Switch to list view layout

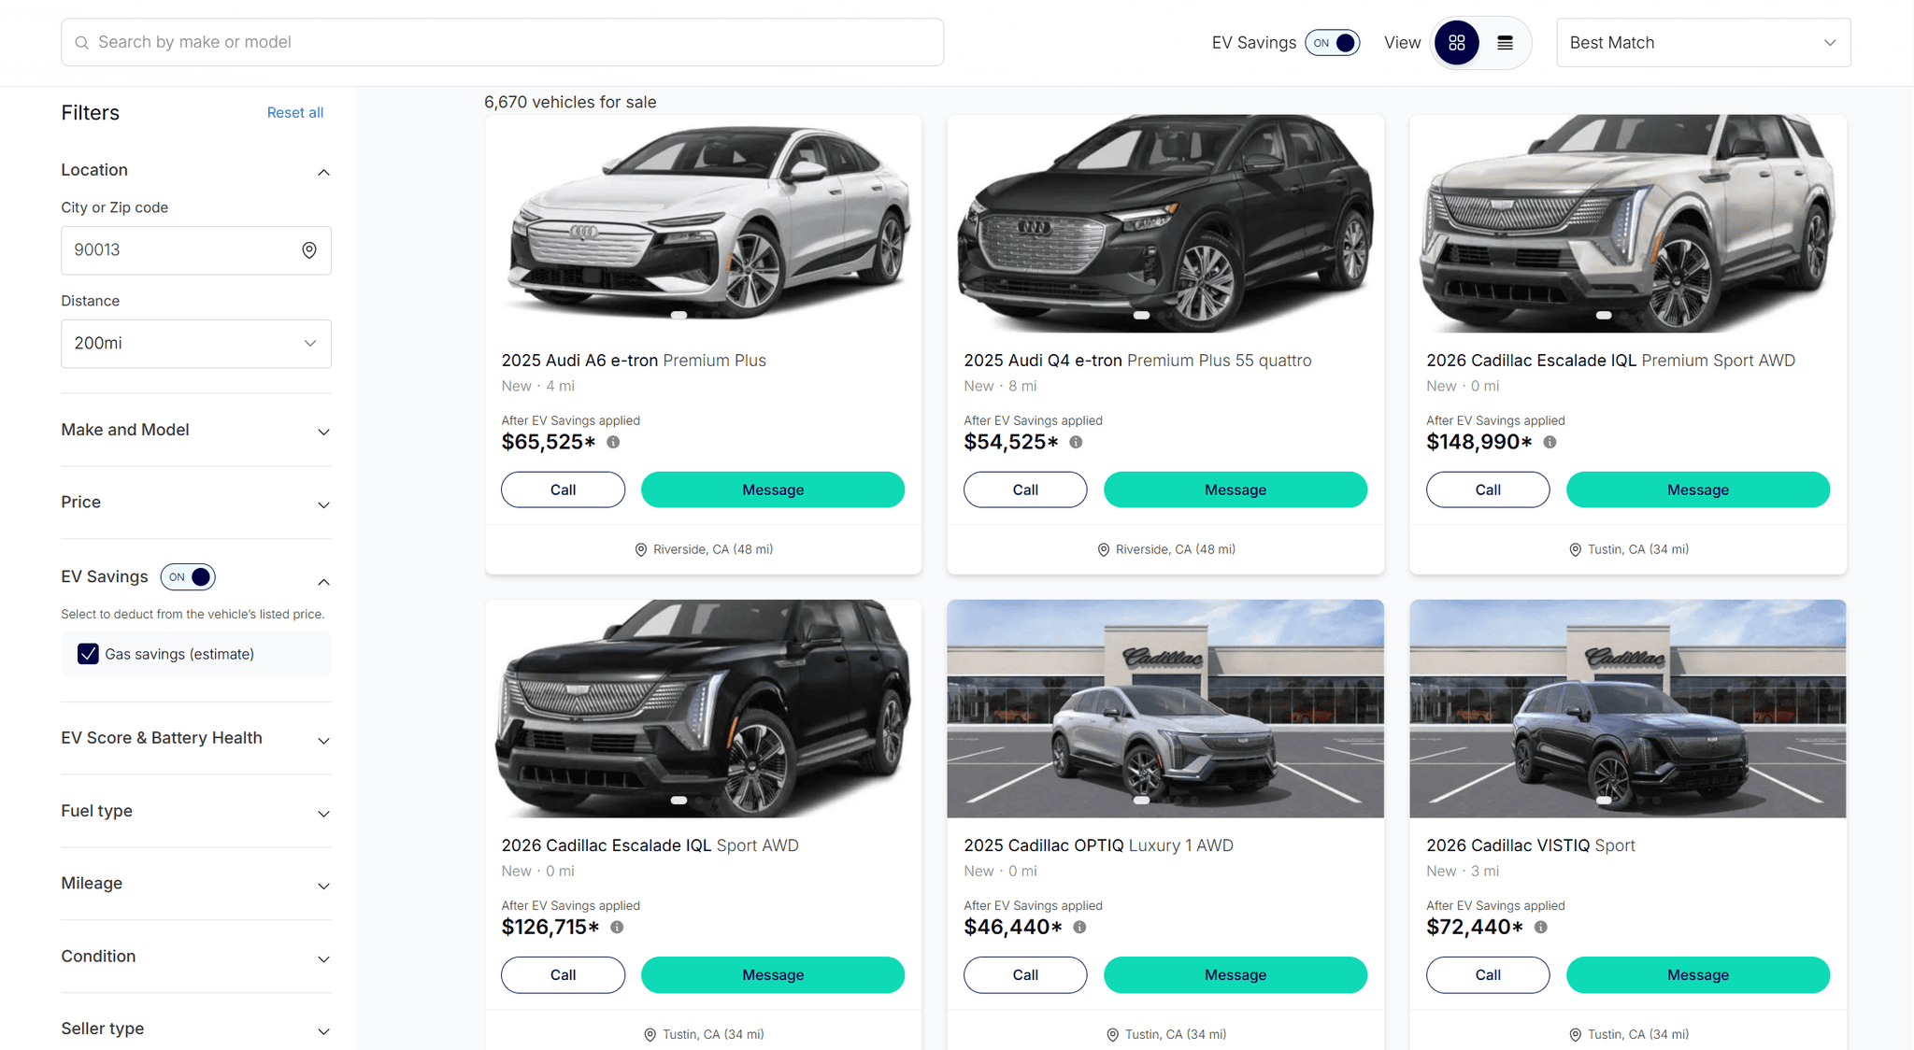[1505, 43]
